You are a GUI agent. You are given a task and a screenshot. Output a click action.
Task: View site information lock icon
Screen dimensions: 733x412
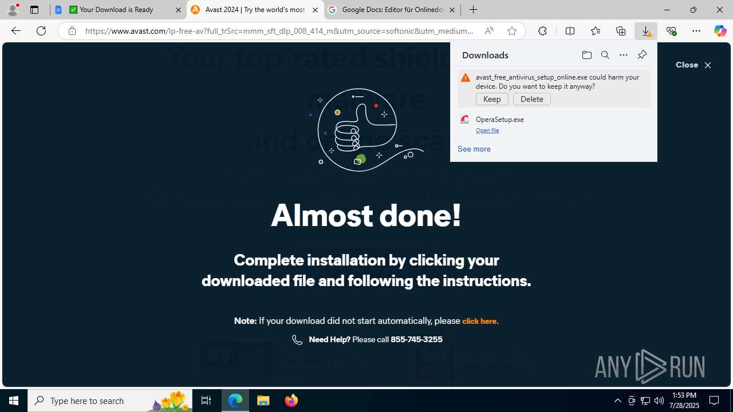(x=72, y=31)
